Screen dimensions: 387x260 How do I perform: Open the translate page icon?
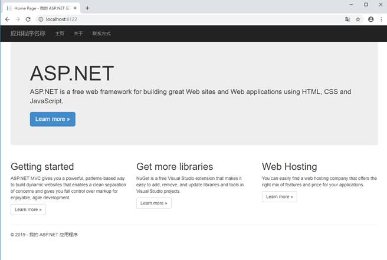click(347, 19)
